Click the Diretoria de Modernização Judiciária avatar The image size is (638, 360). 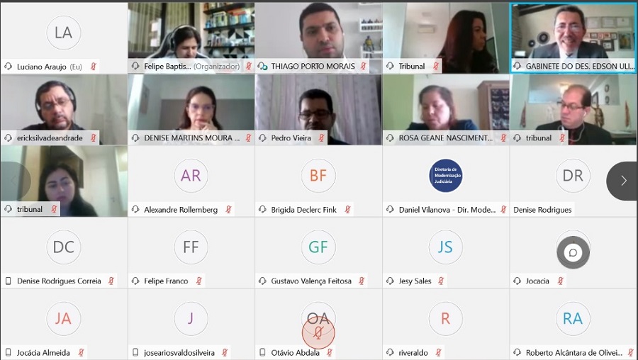pos(446,176)
